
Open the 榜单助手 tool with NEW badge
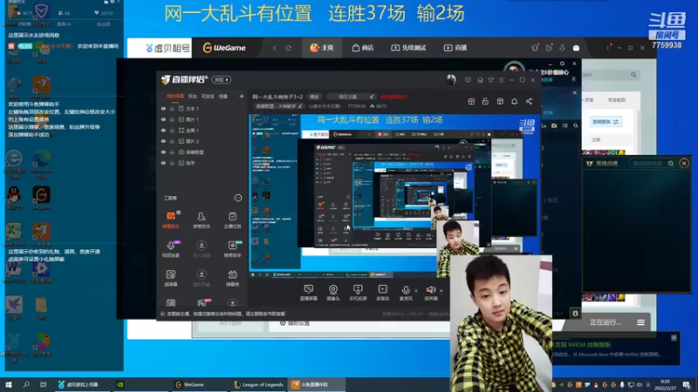pyautogui.click(x=232, y=249)
